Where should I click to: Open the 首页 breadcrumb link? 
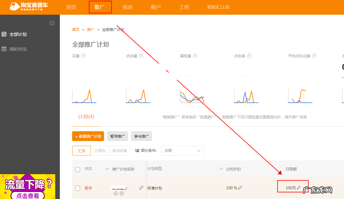pyautogui.click(x=75, y=29)
